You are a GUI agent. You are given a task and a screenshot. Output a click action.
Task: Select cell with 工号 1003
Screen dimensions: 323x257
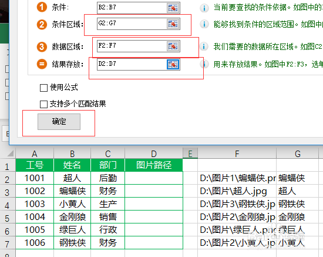(x=35, y=204)
